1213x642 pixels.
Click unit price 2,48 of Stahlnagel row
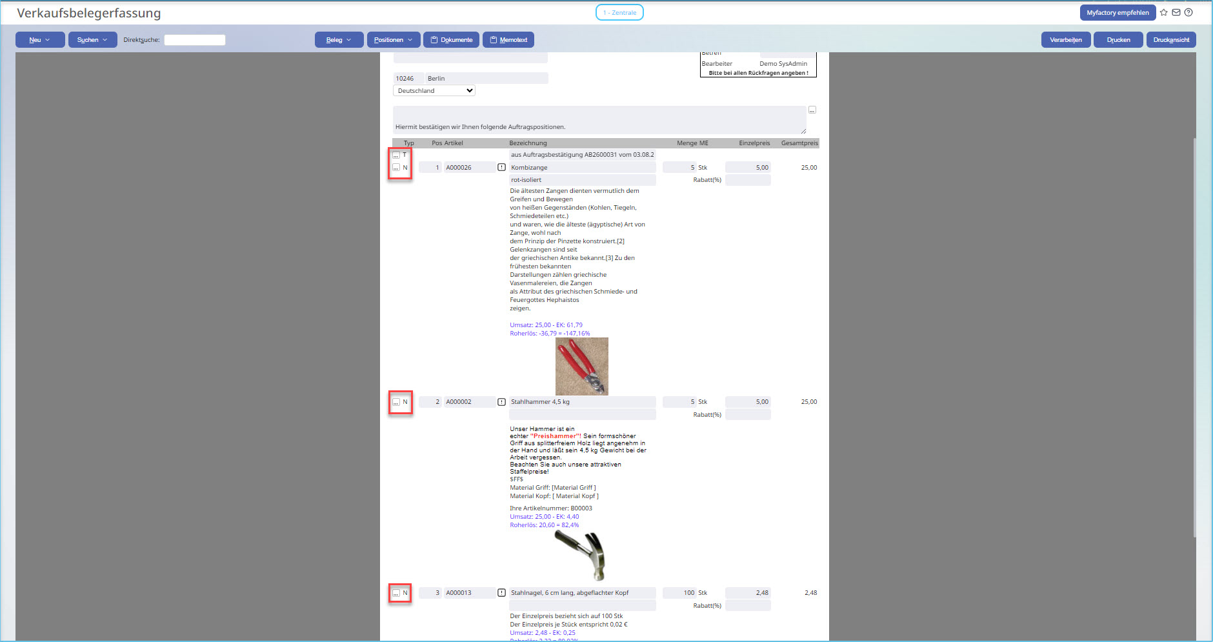point(748,593)
